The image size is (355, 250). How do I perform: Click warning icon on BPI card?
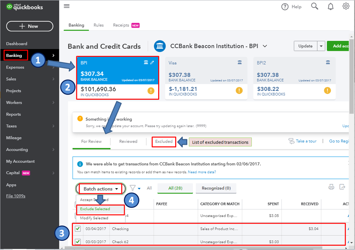(151, 91)
